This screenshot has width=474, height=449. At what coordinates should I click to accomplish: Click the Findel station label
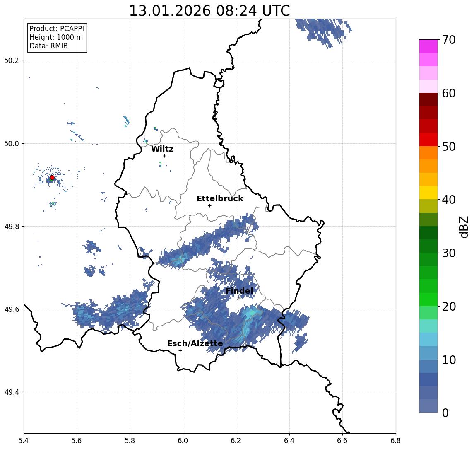239,291
